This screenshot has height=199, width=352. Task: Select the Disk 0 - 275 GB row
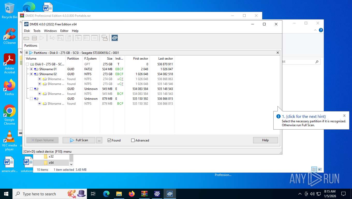[99, 64]
